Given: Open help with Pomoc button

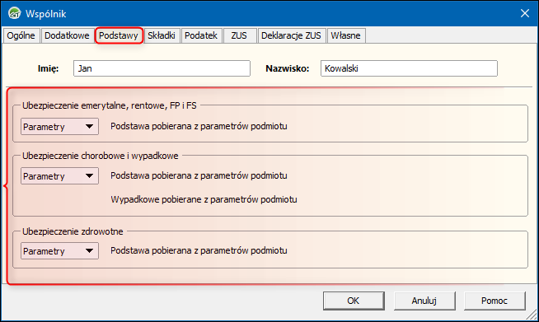Looking at the screenshot, I should pyautogui.click(x=494, y=301).
